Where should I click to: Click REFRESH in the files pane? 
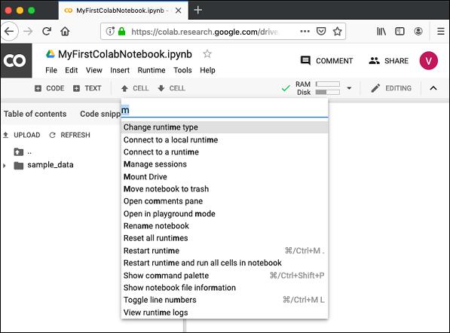[x=70, y=135]
